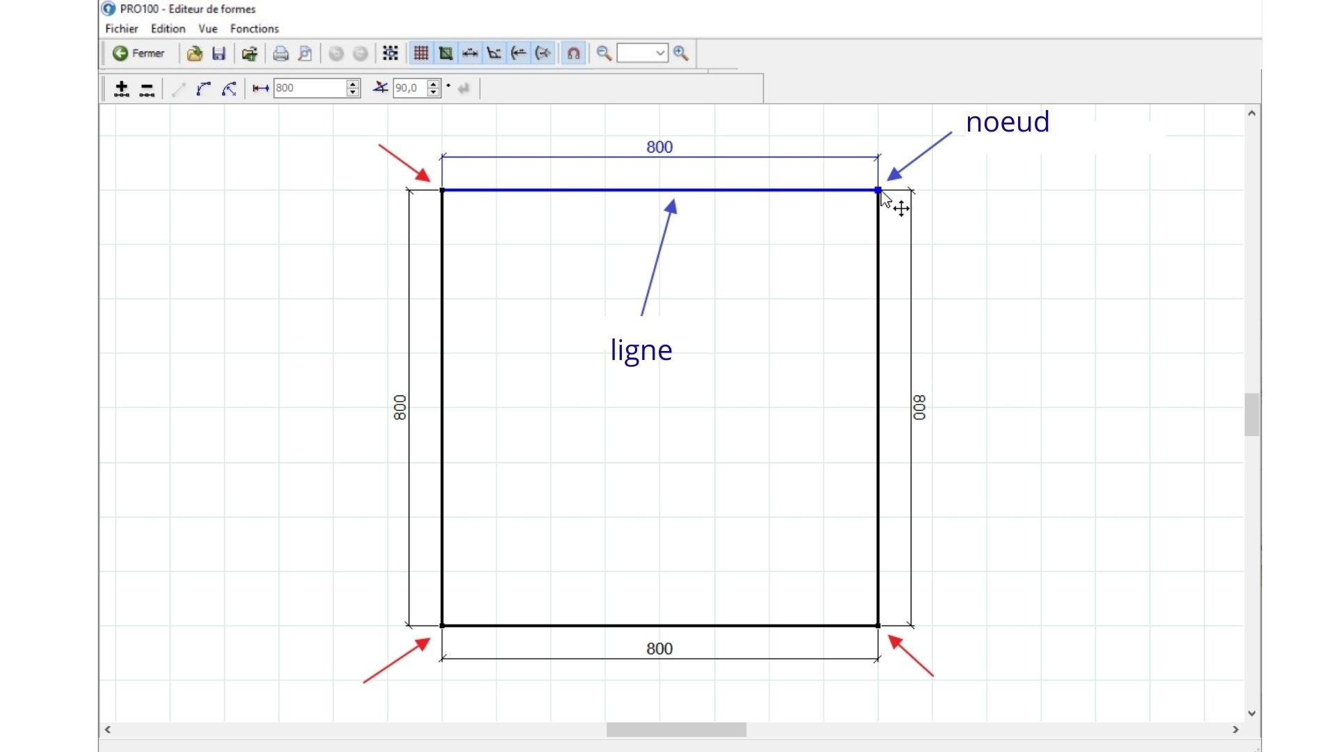Screen dimensions: 1337x752
Task: Toggle the show dimensions button
Action: [470, 54]
